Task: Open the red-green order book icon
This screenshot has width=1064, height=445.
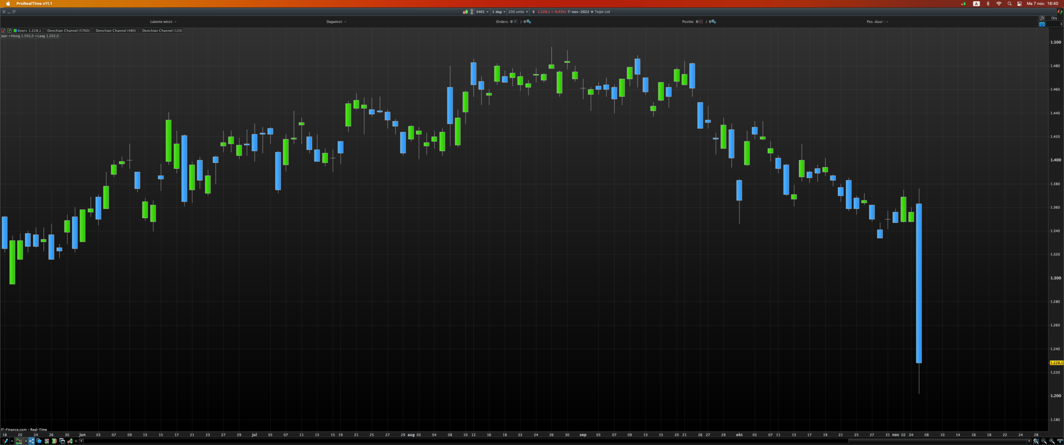Action: [54, 441]
